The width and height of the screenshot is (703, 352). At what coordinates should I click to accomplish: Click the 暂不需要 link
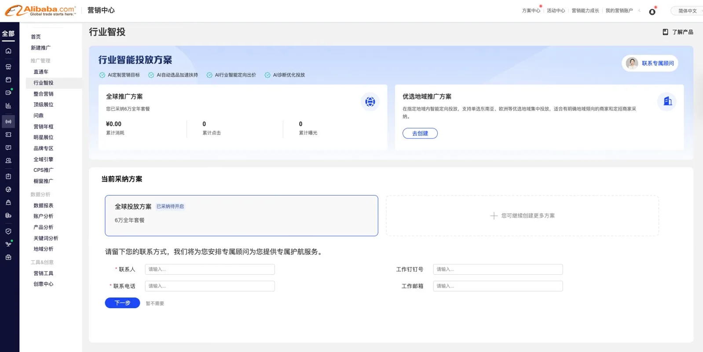(155, 303)
